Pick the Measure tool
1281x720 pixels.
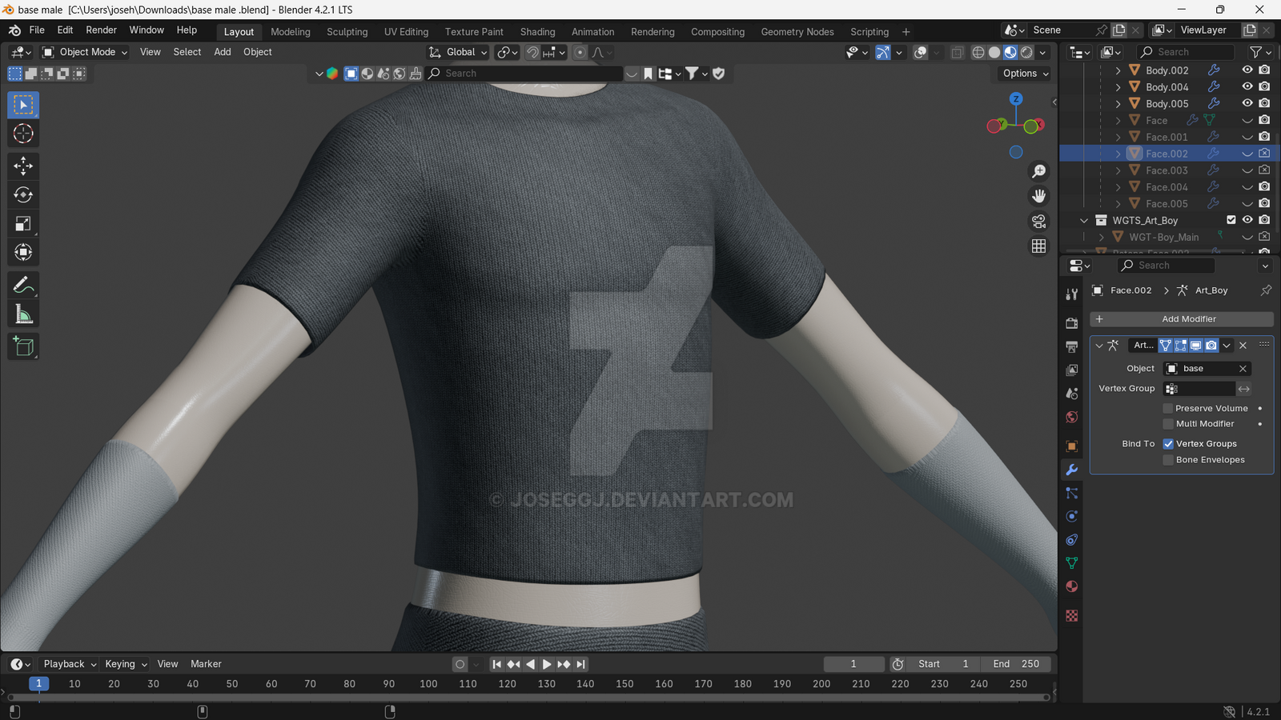[23, 314]
